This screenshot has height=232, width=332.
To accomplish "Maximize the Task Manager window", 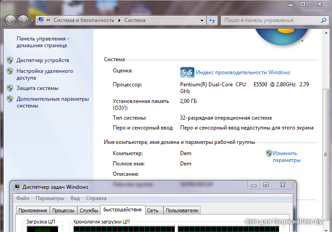I will pyautogui.click(x=266, y=185).
